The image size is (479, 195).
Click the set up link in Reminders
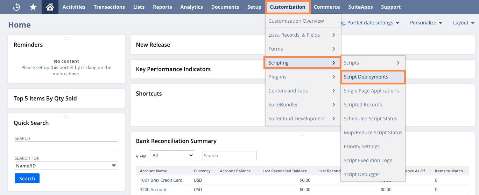point(43,68)
